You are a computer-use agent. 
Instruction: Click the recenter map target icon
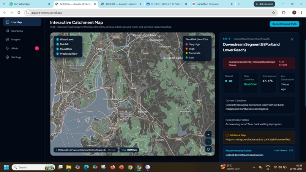point(208,149)
